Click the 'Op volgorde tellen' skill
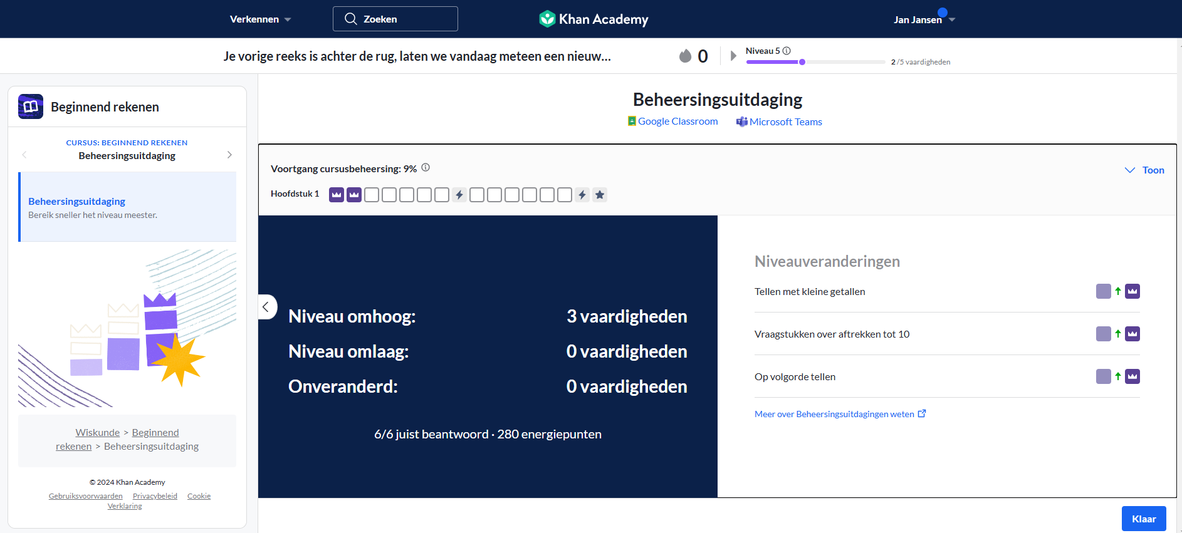The height and width of the screenshot is (533, 1182). (795, 376)
